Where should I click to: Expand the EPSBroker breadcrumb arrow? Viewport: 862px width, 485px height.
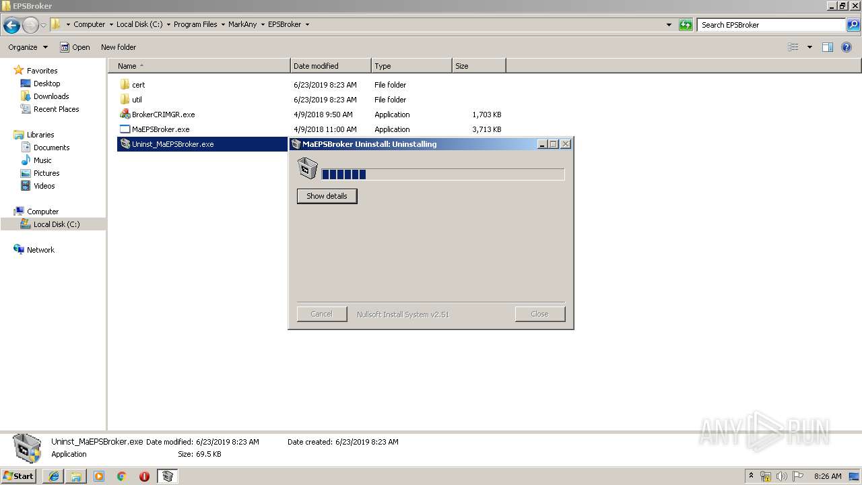point(307,24)
